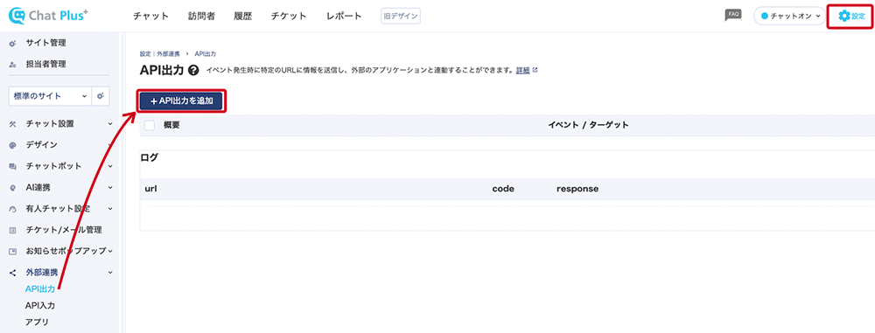The height and width of the screenshot is (333, 875).
Task: Open 設定 gear icon in top right
Action: pyautogui.click(x=844, y=17)
